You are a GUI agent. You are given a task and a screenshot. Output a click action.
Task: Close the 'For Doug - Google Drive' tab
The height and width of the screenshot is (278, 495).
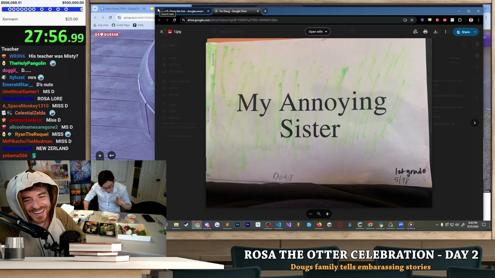(258, 11)
